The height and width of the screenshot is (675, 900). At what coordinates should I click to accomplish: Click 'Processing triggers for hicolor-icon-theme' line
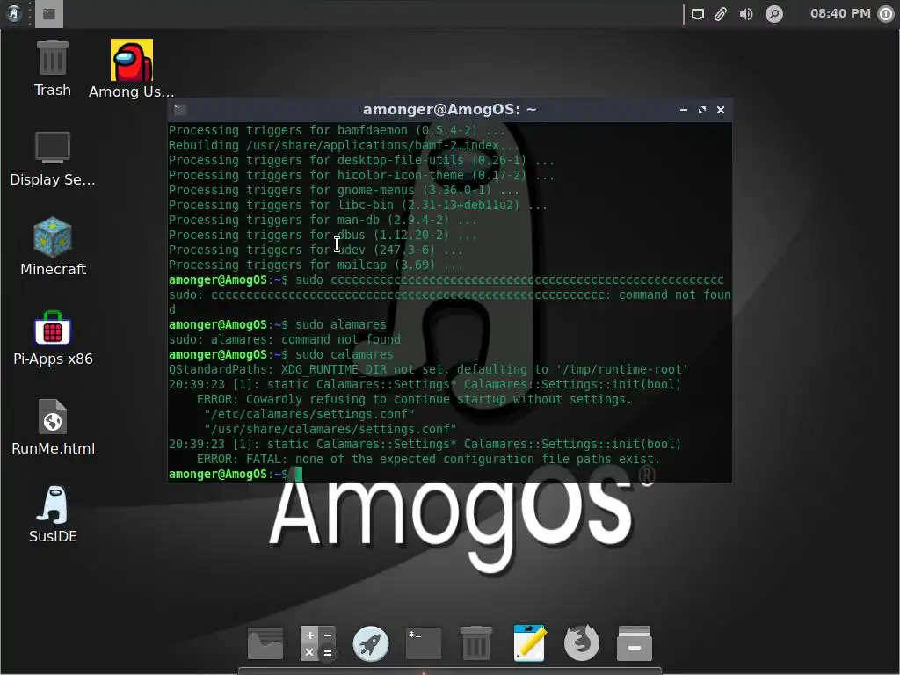coord(361,175)
